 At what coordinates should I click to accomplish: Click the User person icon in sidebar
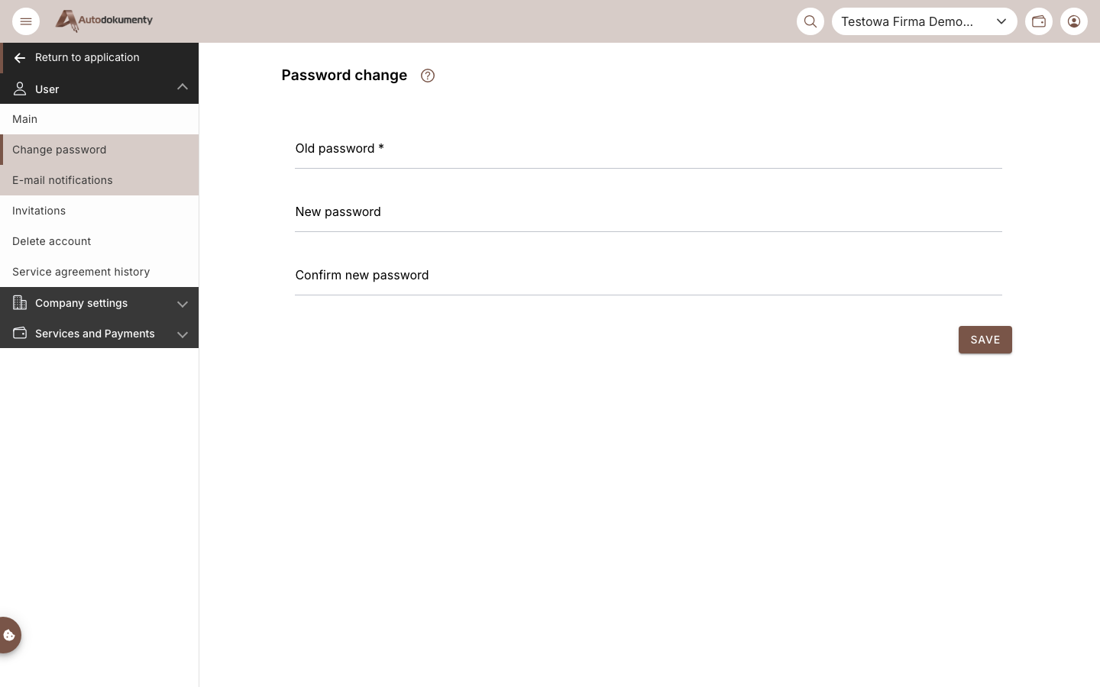[20, 89]
